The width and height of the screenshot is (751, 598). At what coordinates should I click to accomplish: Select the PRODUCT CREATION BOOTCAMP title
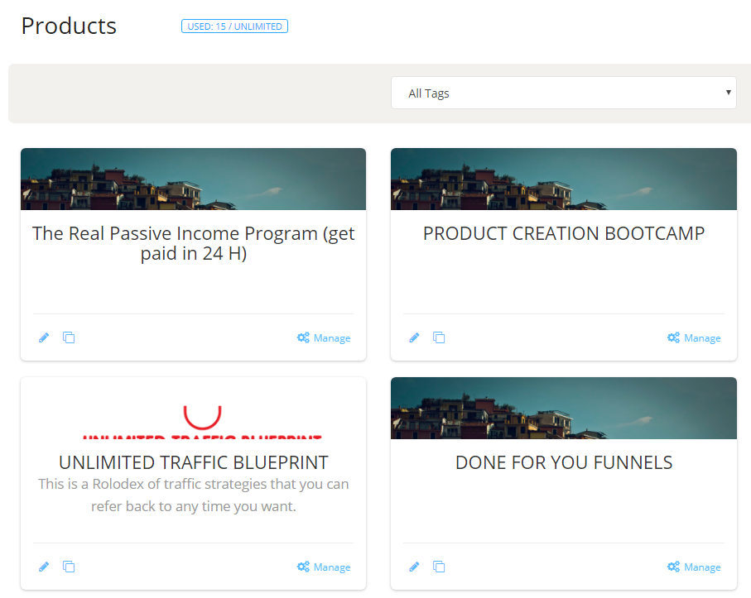(564, 233)
